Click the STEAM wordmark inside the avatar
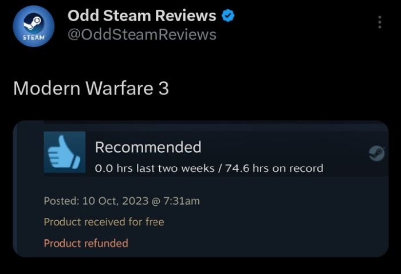Image resolution: width=401 pixels, height=274 pixels. pyautogui.click(x=33, y=38)
